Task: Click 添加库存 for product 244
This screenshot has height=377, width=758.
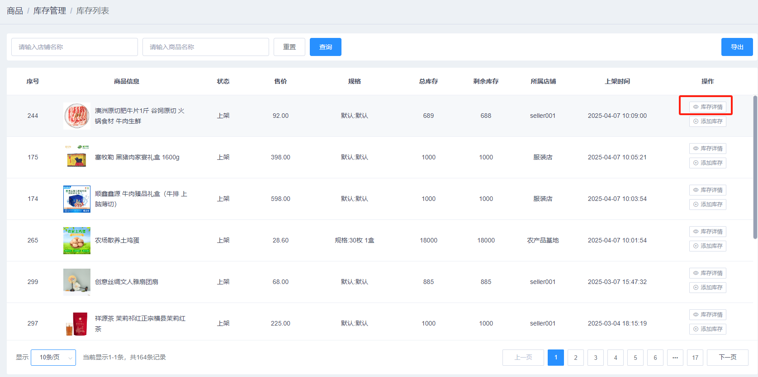Action: coord(707,121)
